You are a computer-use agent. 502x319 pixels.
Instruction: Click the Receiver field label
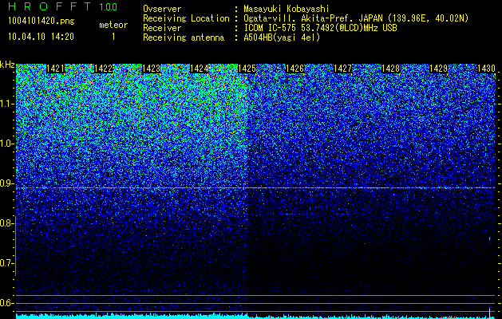pyautogui.click(x=162, y=28)
